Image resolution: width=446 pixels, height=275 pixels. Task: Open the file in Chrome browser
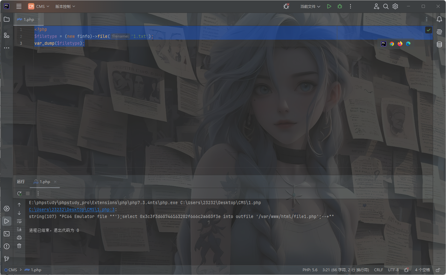(392, 44)
